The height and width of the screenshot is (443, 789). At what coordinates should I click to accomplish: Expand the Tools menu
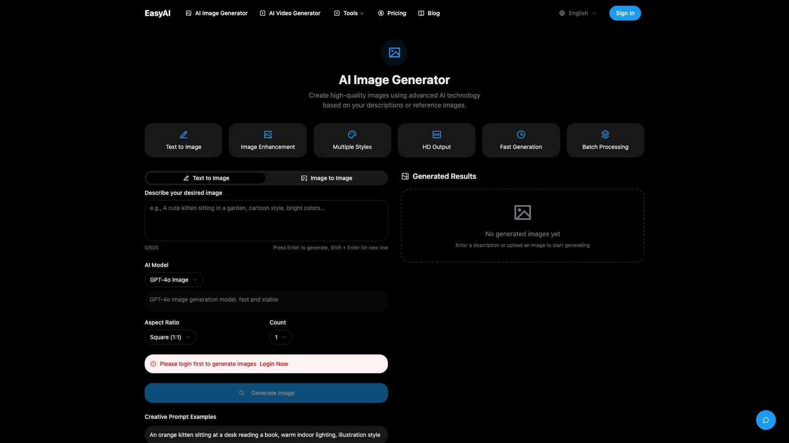click(349, 13)
